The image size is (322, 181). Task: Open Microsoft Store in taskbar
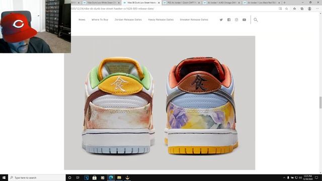tap(95, 177)
